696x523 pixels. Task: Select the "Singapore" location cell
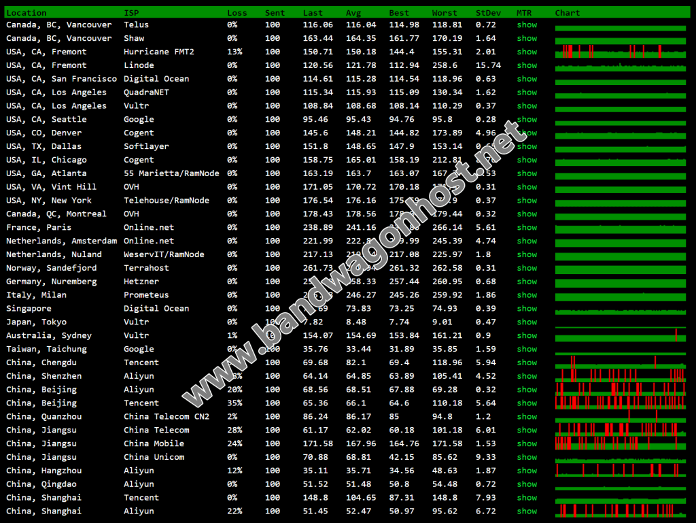click(29, 309)
